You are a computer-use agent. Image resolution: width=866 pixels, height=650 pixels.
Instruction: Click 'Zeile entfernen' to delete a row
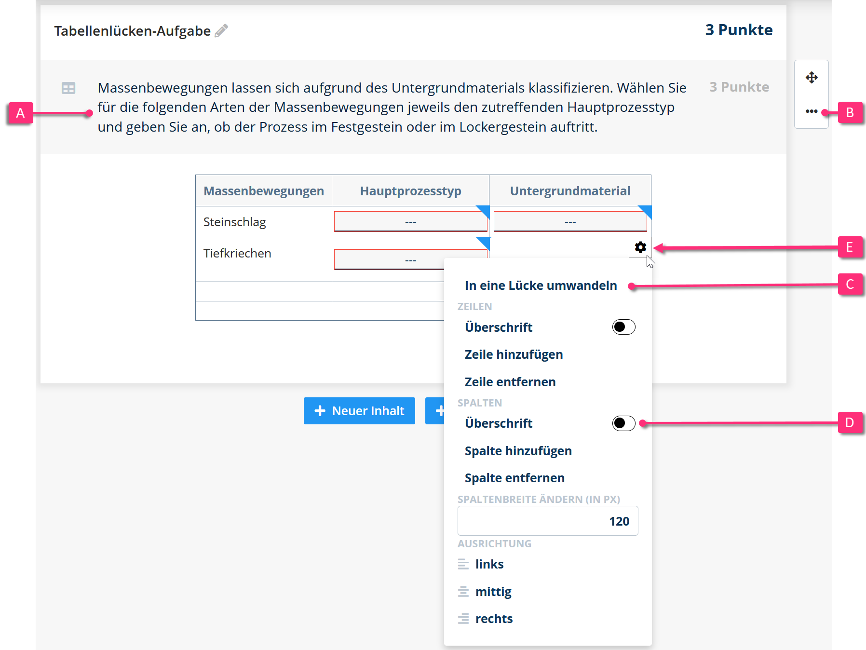pos(510,381)
